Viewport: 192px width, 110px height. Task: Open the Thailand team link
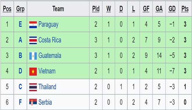[x=47, y=87]
